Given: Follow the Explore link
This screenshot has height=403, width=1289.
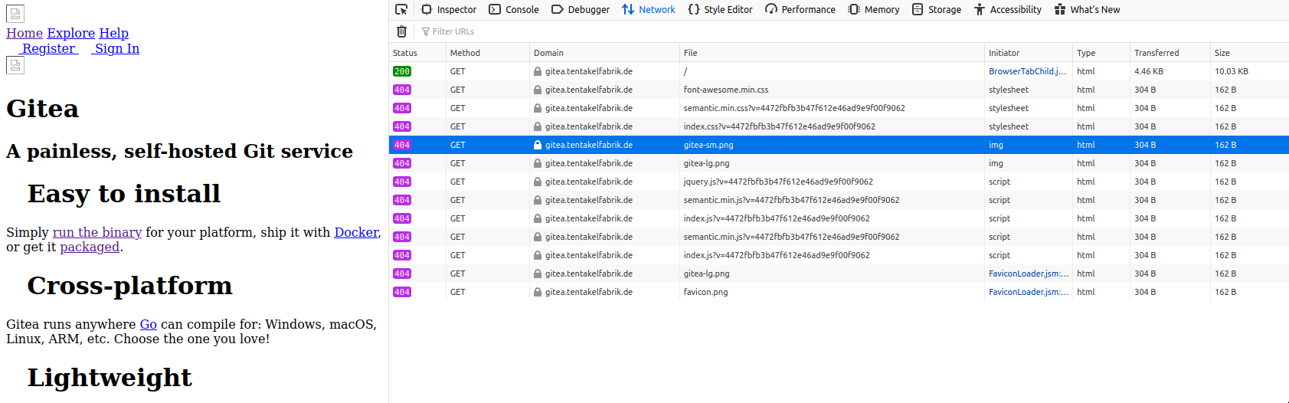Looking at the screenshot, I should (71, 33).
